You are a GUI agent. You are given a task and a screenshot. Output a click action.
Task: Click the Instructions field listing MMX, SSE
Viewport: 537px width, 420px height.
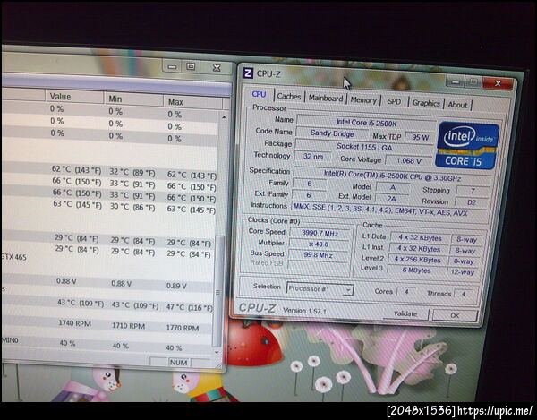pos(389,210)
